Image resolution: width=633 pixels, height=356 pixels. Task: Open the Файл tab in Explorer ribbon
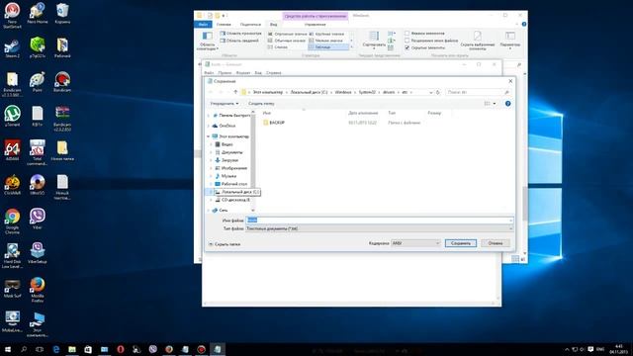203,24
